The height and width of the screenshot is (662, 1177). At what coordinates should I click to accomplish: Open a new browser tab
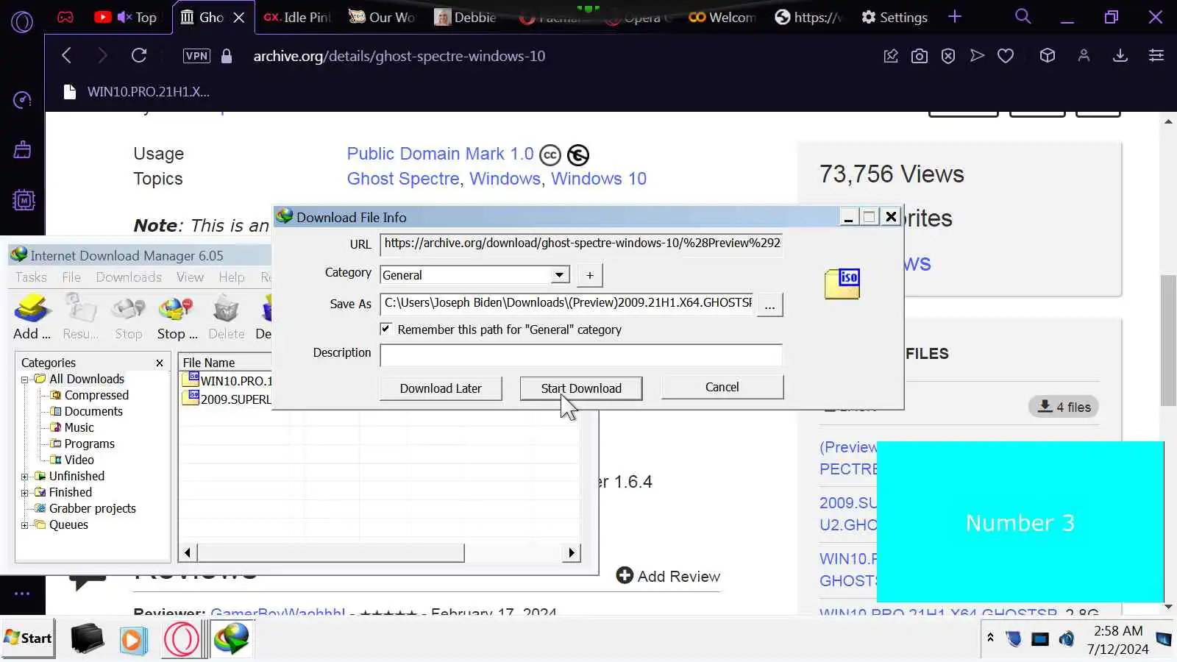point(955,17)
